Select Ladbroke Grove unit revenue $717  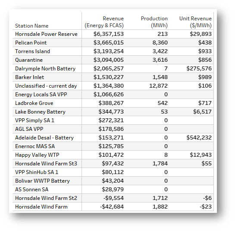pyautogui.click(x=205, y=103)
